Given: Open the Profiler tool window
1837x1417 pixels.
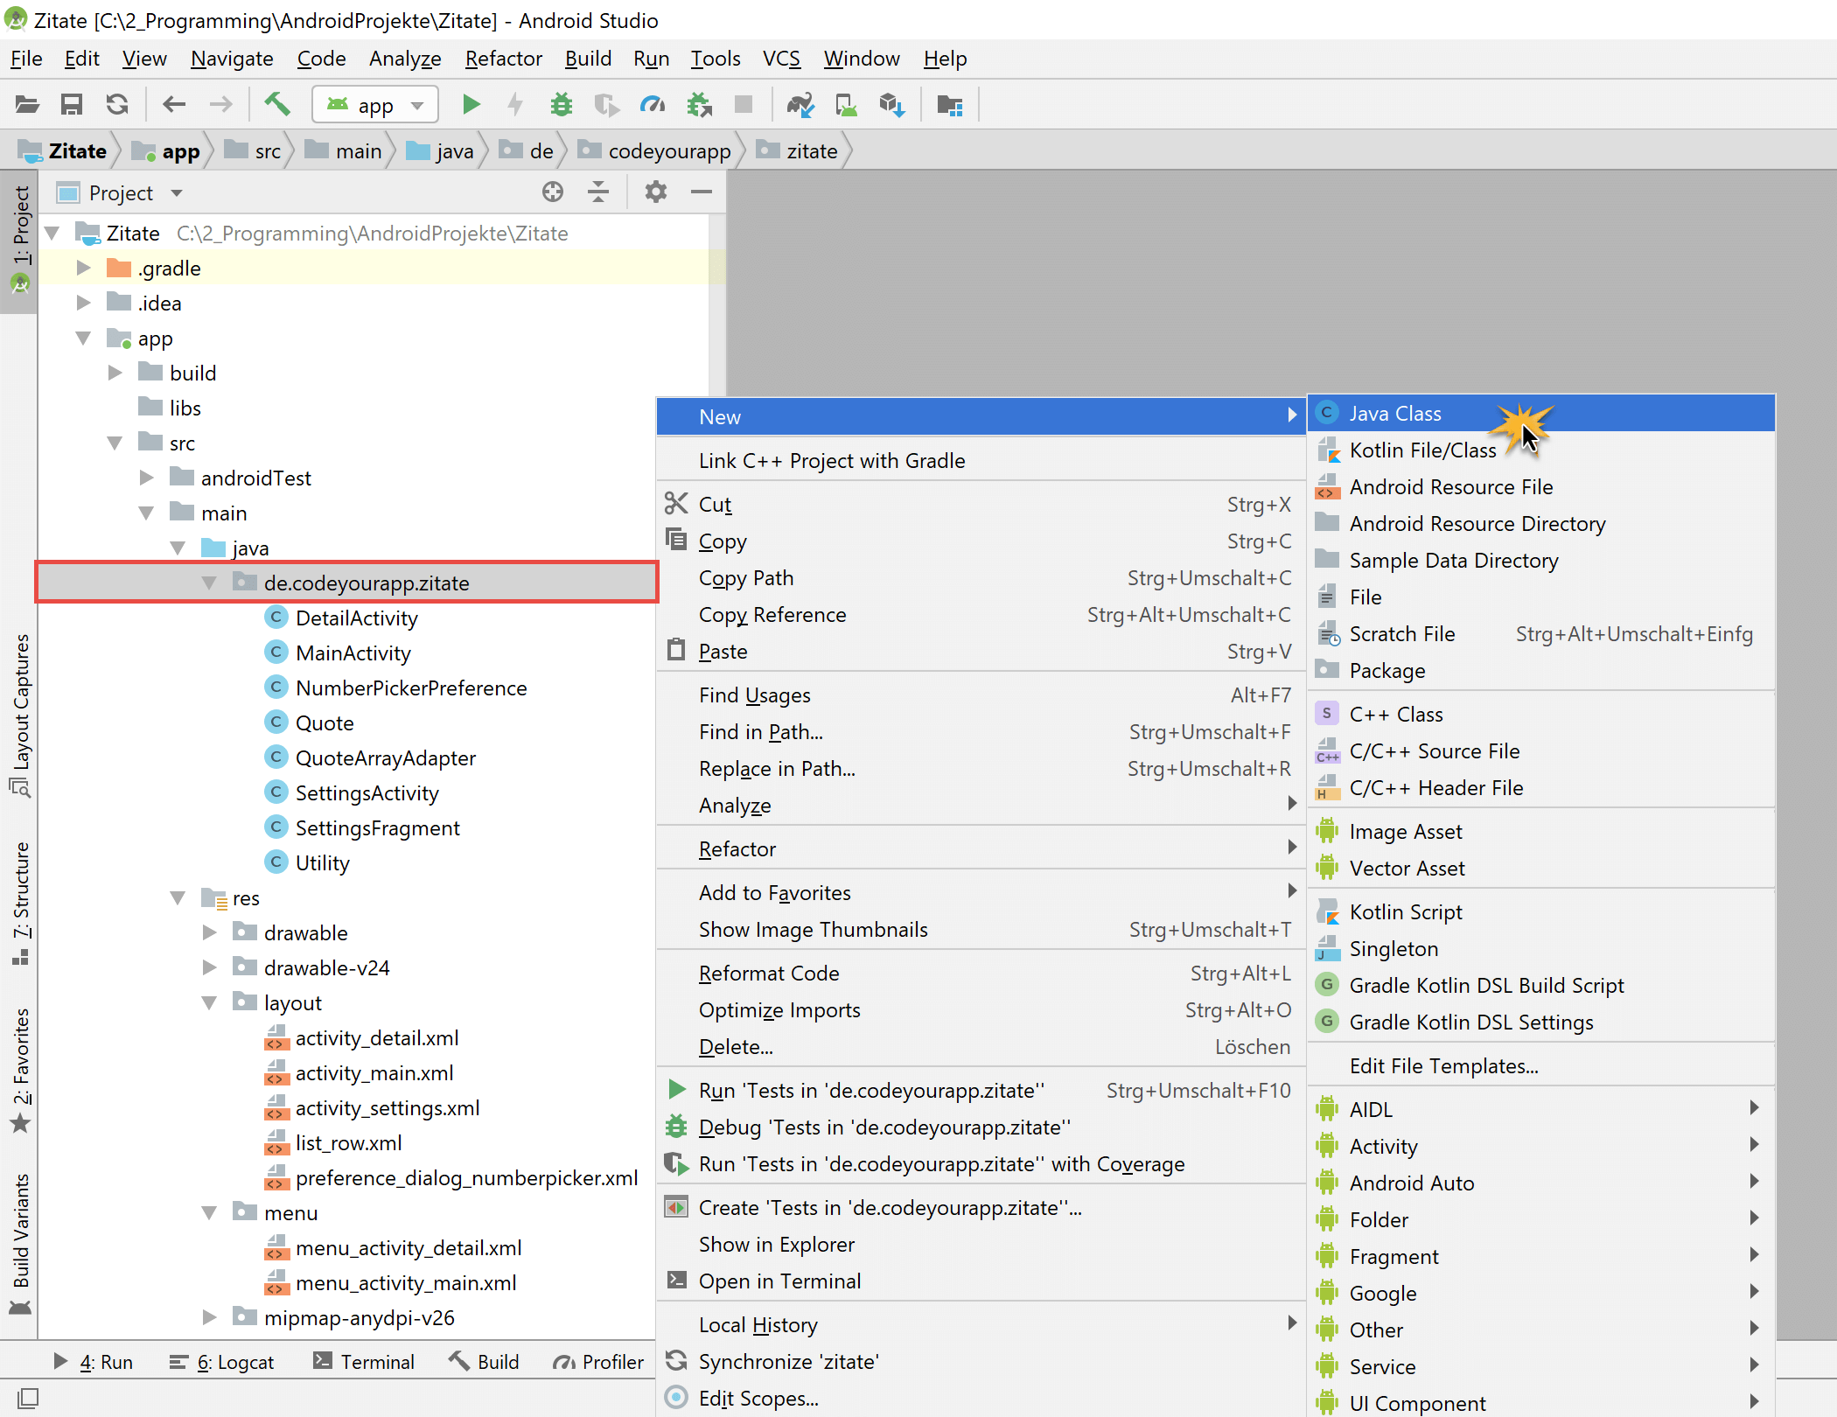Looking at the screenshot, I should coord(599,1362).
